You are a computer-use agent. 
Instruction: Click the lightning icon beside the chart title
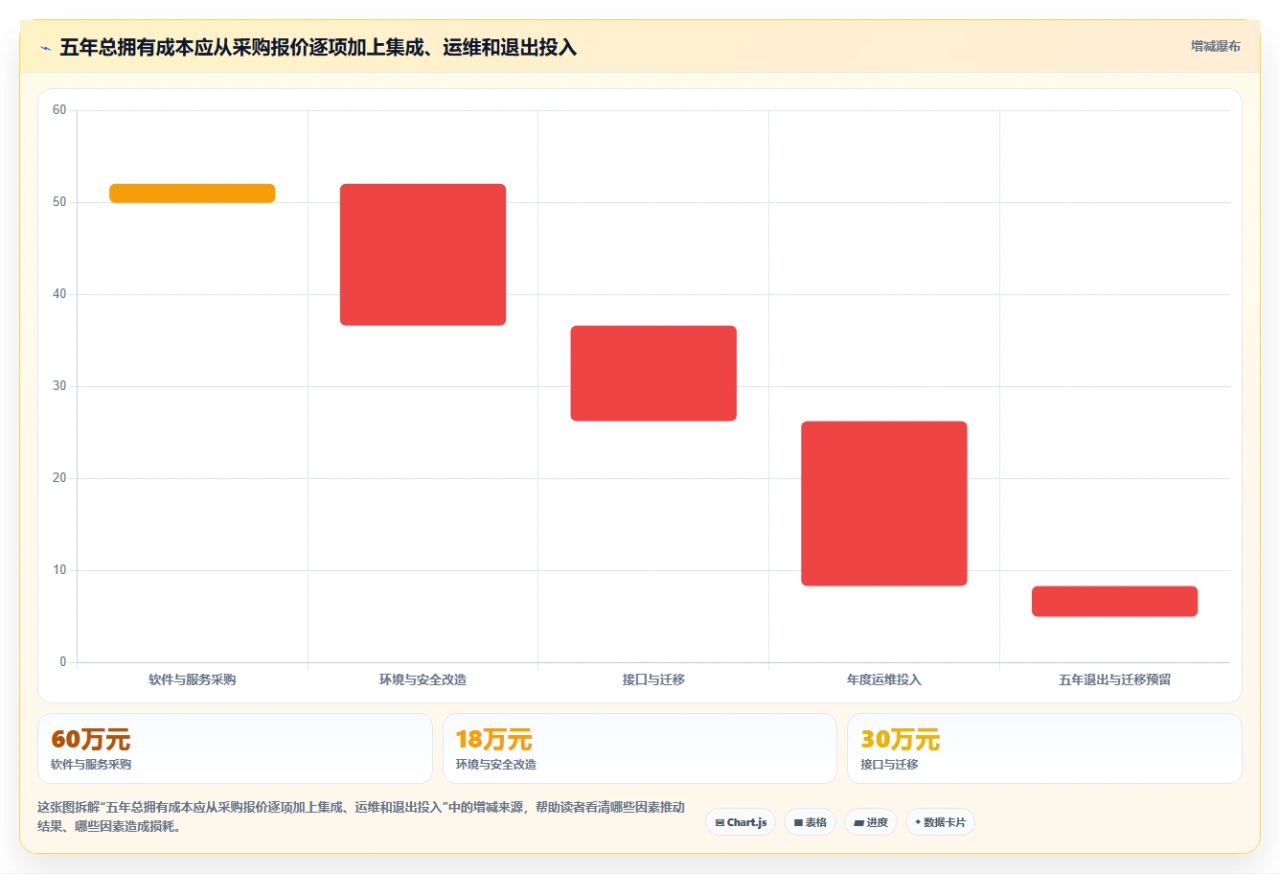pos(45,48)
